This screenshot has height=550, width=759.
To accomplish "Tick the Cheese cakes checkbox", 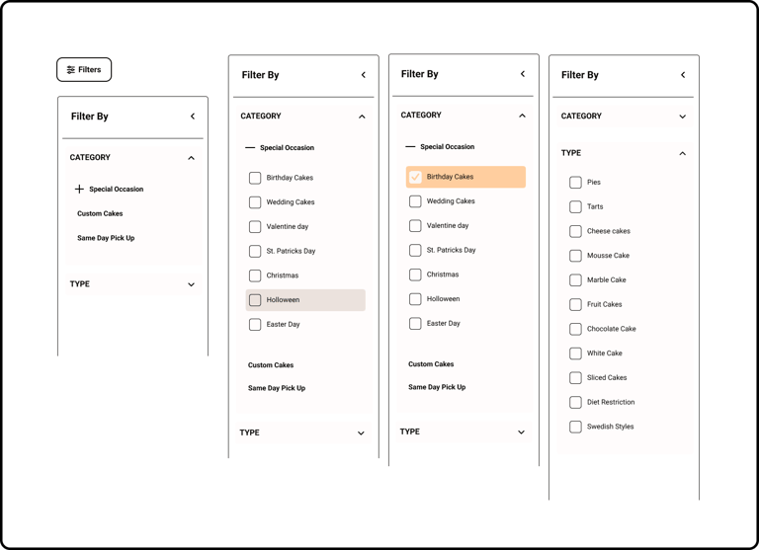I will coord(575,231).
